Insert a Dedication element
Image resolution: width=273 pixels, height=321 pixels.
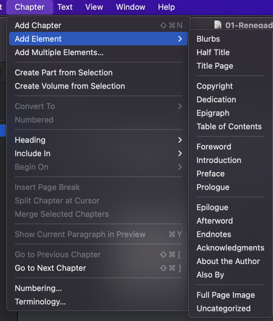click(216, 99)
